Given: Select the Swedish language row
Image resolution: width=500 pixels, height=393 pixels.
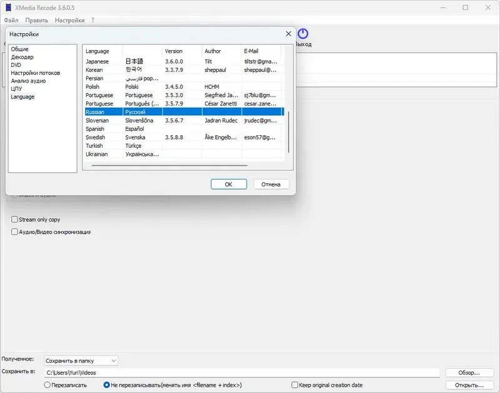Looking at the screenshot, I should click(184, 137).
